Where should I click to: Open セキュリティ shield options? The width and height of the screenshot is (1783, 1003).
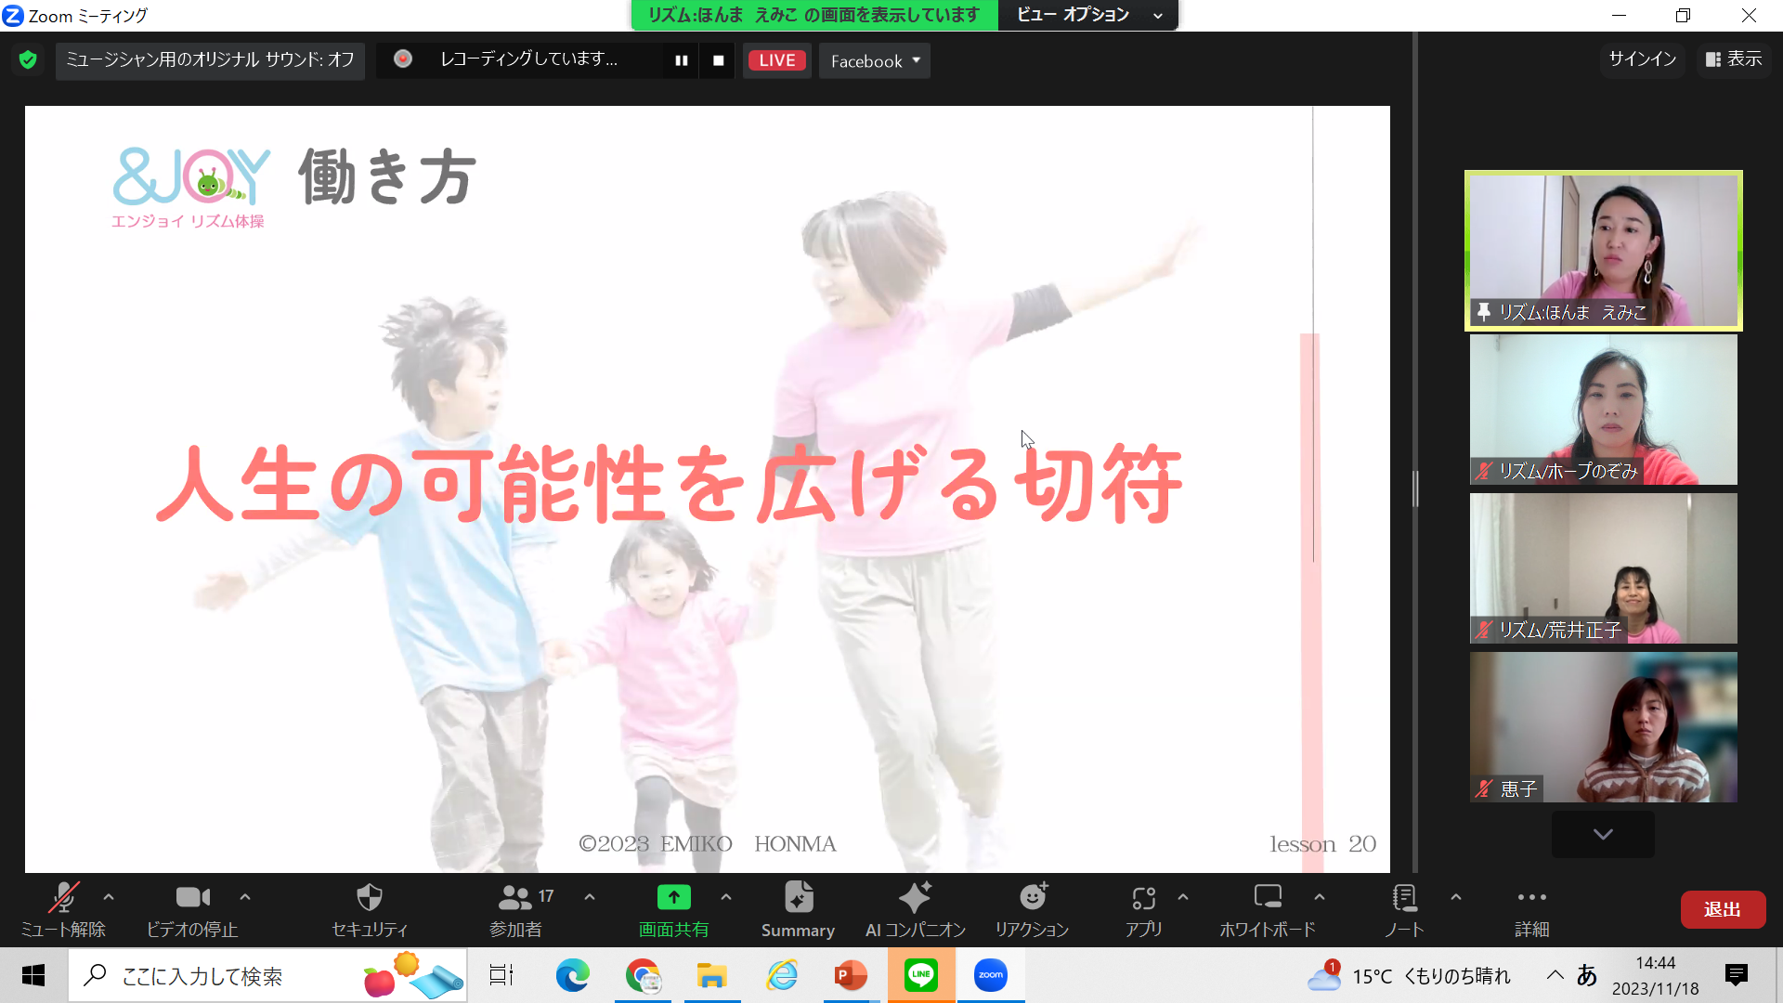(370, 910)
